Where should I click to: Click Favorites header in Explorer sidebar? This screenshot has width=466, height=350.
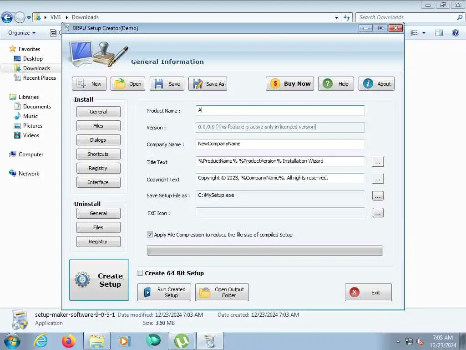tap(25, 49)
